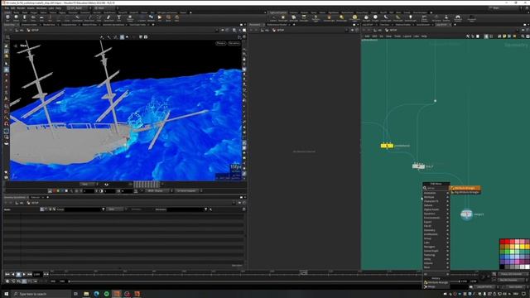The image size is (530, 298).
Task: Select the Draw Curve shelf tool
Action: [x=90, y=17]
